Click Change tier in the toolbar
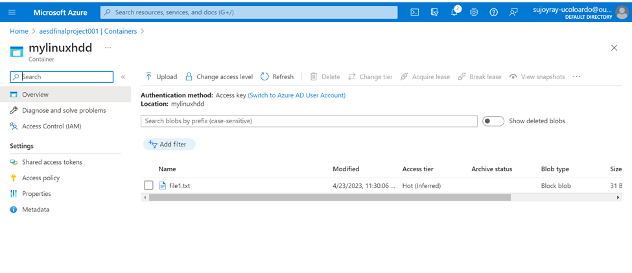This screenshot has width=632, height=273. pyautogui.click(x=370, y=77)
